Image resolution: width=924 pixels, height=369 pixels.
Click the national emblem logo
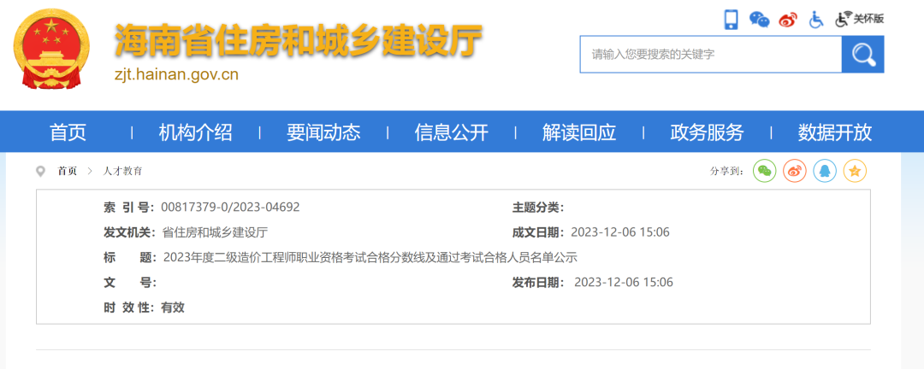[51, 49]
